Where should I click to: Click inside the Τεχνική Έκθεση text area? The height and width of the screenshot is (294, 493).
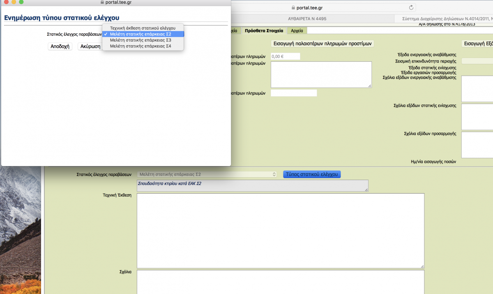tap(280, 230)
